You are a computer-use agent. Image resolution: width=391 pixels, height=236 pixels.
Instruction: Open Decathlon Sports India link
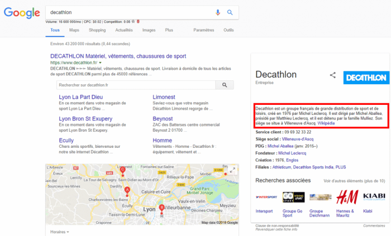tap(313, 167)
